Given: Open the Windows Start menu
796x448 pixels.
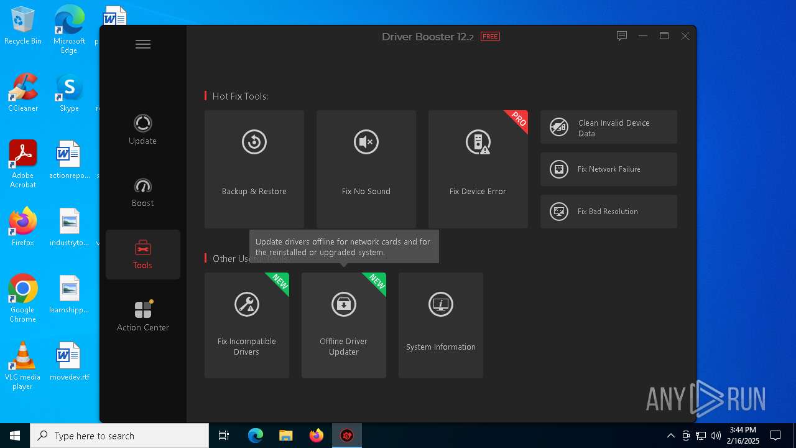Looking at the screenshot, I should (x=15, y=436).
